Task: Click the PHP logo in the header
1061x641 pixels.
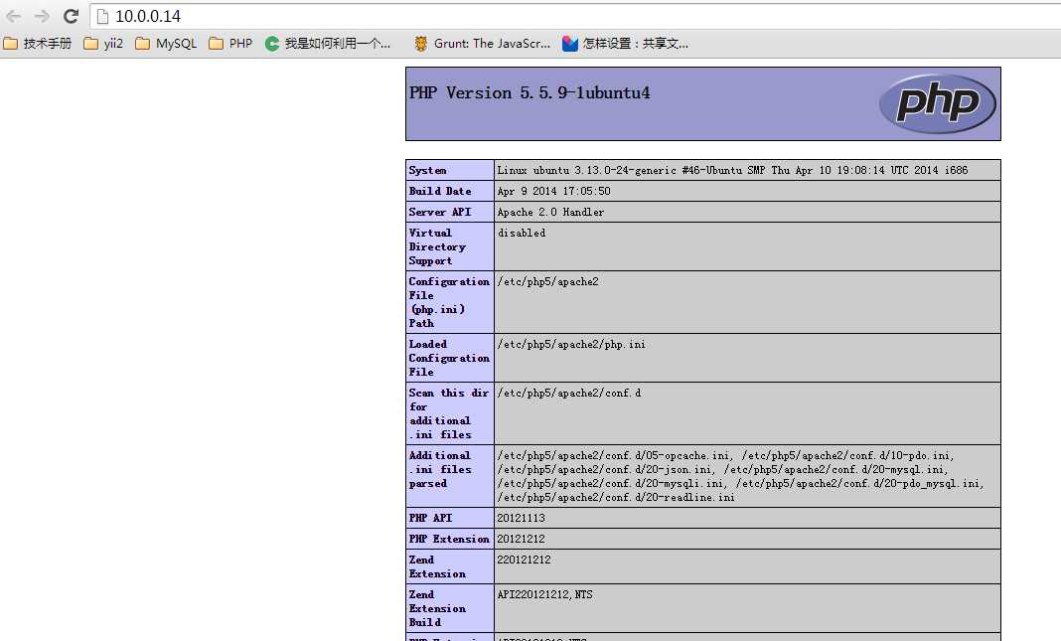Action: click(x=937, y=103)
